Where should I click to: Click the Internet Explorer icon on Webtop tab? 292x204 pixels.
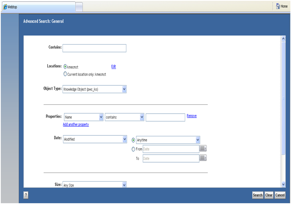click(x=5, y=7)
